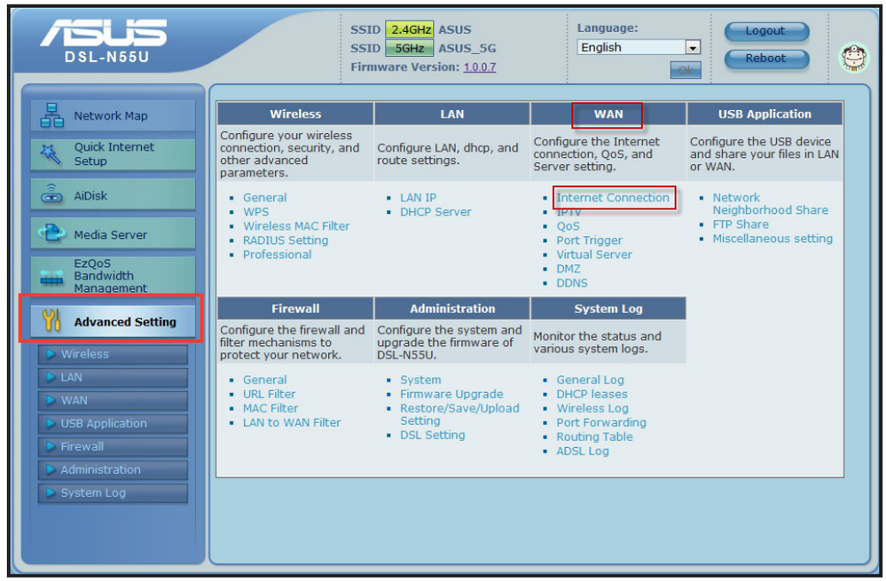
Task: Select the English language combo box
Action: tap(639, 48)
